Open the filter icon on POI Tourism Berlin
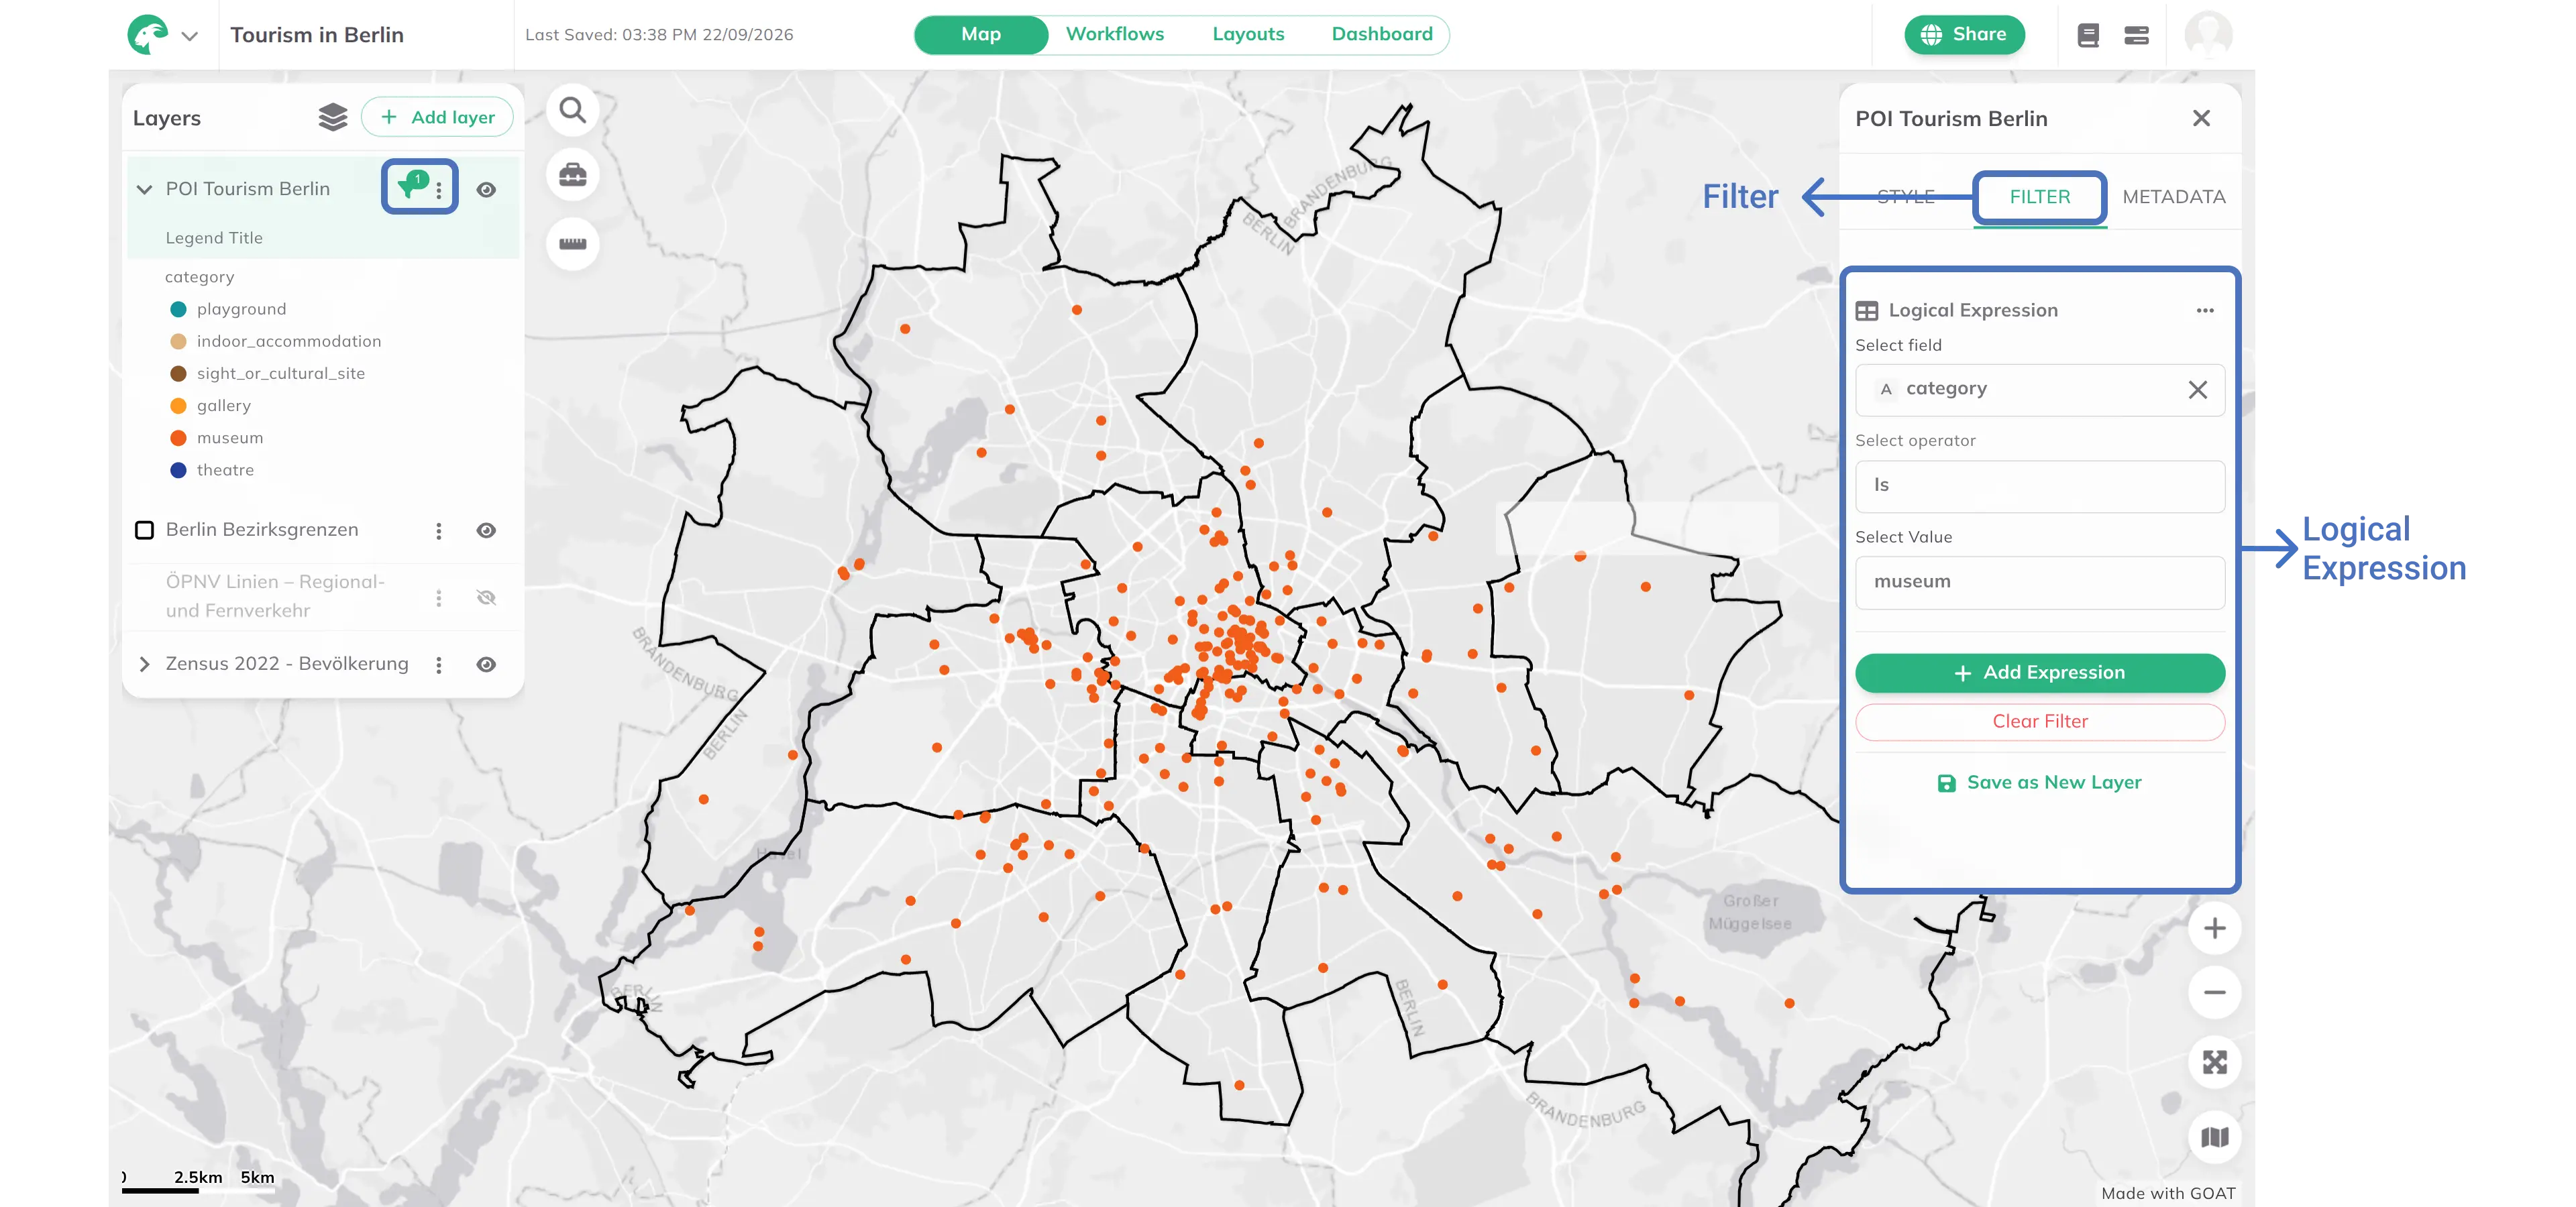The image size is (2576, 1207). click(412, 185)
